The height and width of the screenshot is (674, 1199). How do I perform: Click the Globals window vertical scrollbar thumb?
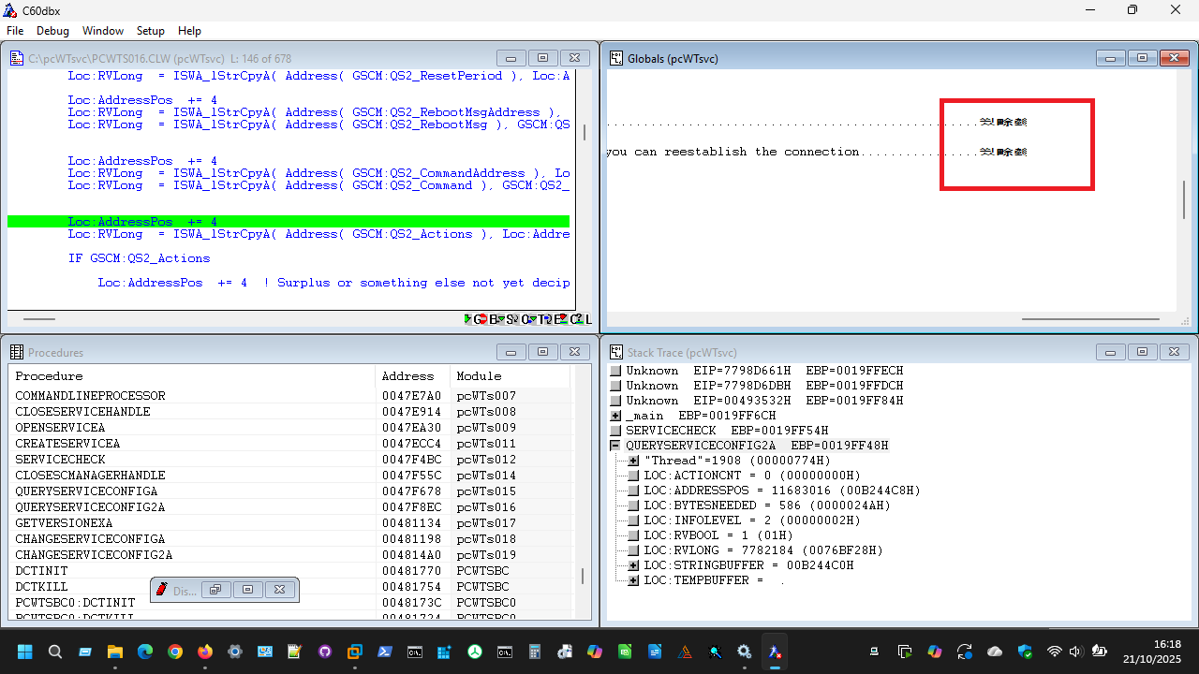pyautogui.click(x=1184, y=199)
